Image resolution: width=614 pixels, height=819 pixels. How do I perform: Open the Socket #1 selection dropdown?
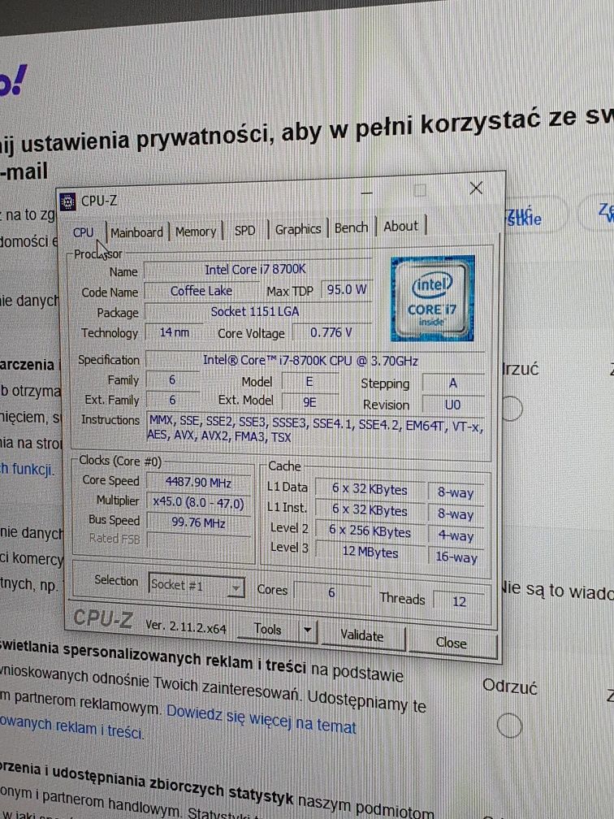[197, 586]
